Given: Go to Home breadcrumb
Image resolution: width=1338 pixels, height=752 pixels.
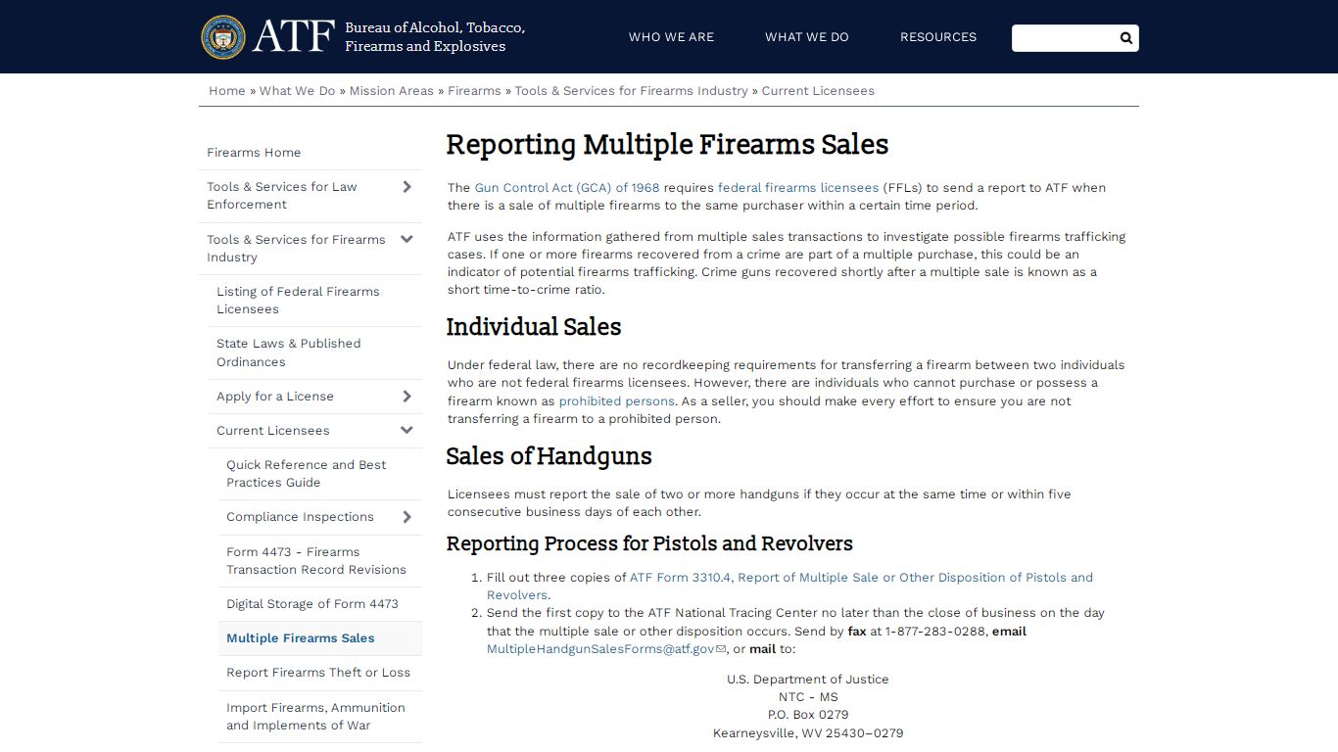Looking at the screenshot, I should (227, 90).
